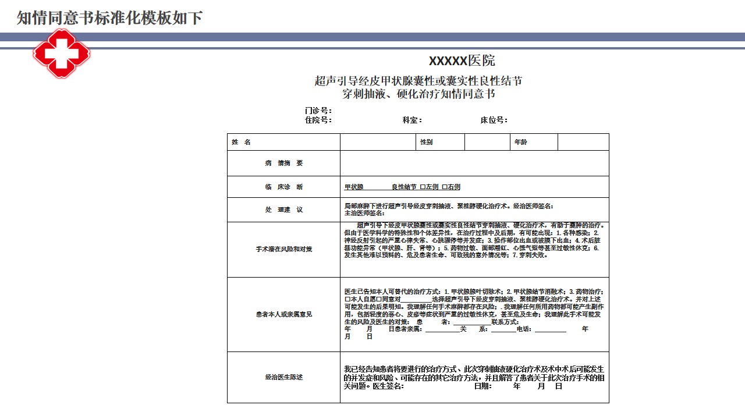Click the 手术潜在风险和对策 row label
Image resolution: width=745 pixels, height=419 pixels.
(x=283, y=250)
